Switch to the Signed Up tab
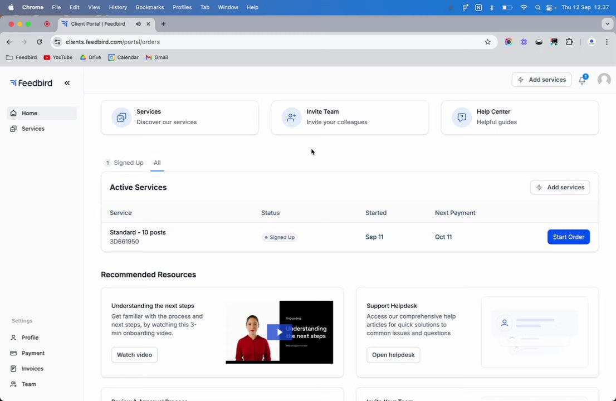The height and width of the screenshot is (401, 616). click(x=124, y=163)
